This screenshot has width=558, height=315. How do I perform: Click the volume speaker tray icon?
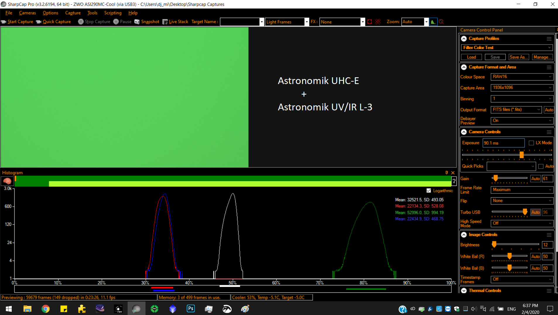point(474,309)
